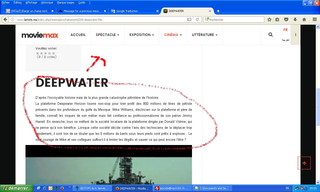
Task: Go to the Firefox home page
Action: (304, 19)
